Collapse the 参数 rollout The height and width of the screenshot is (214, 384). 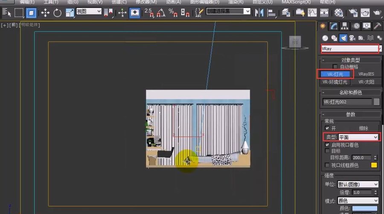pyautogui.click(x=350, y=114)
